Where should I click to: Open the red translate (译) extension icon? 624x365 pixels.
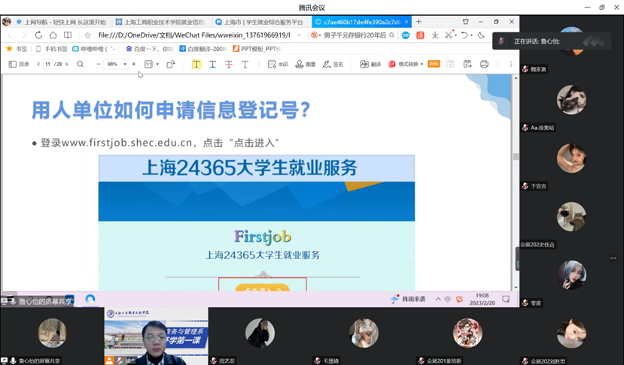(420, 35)
